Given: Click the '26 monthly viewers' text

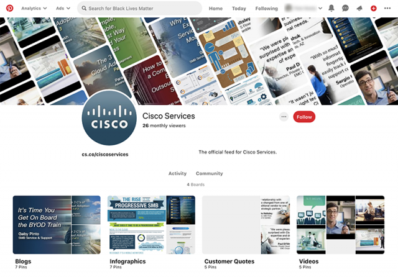Looking at the screenshot, I should pyautogui.click(x=164, y=125).
